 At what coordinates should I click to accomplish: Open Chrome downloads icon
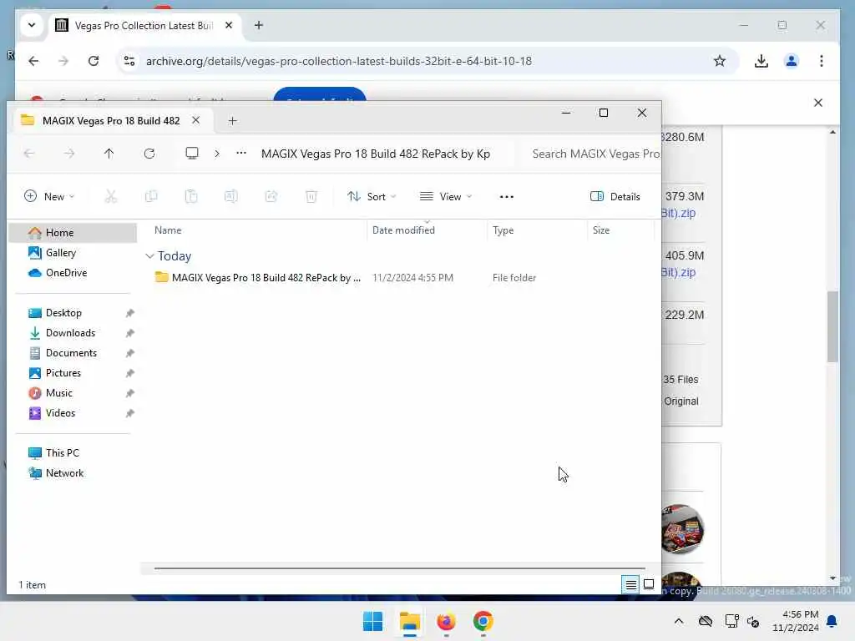[x=761, y=61]
